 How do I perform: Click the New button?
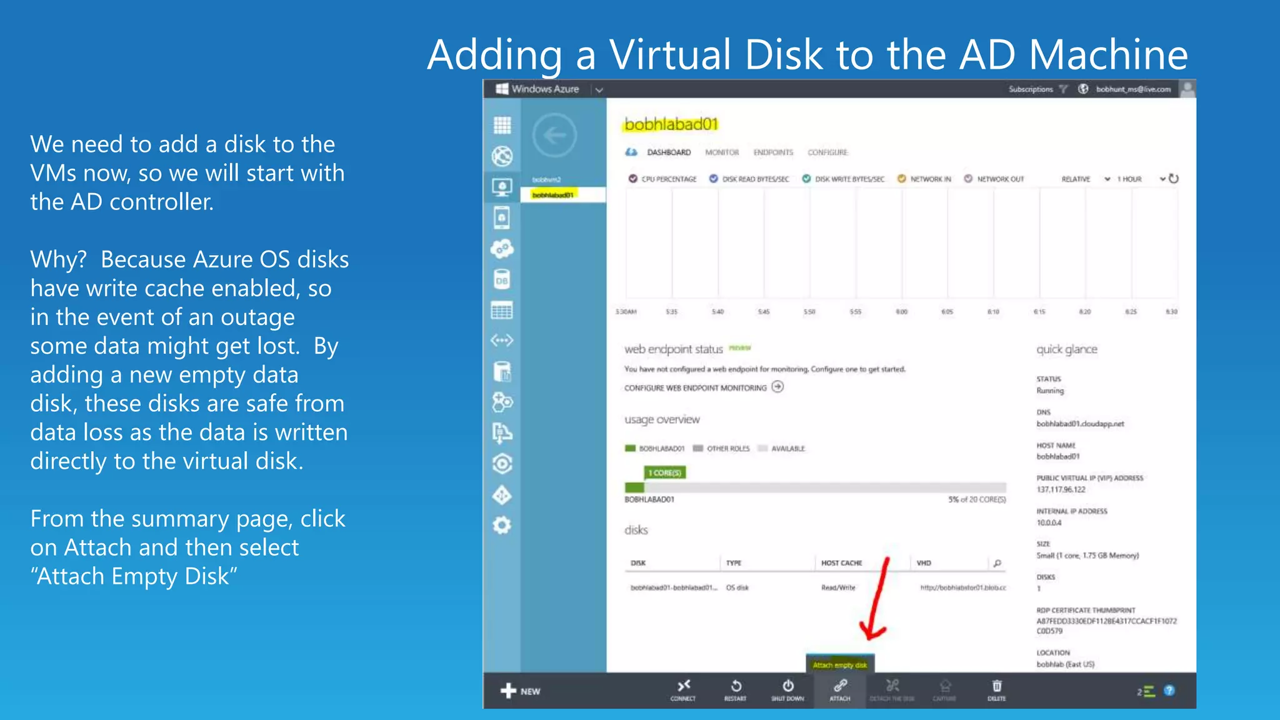520,691
